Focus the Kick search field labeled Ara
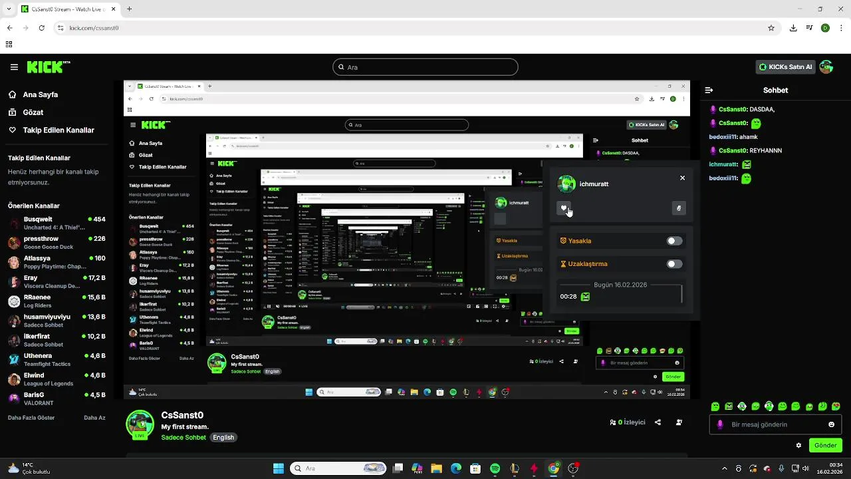 pos(425,67)
